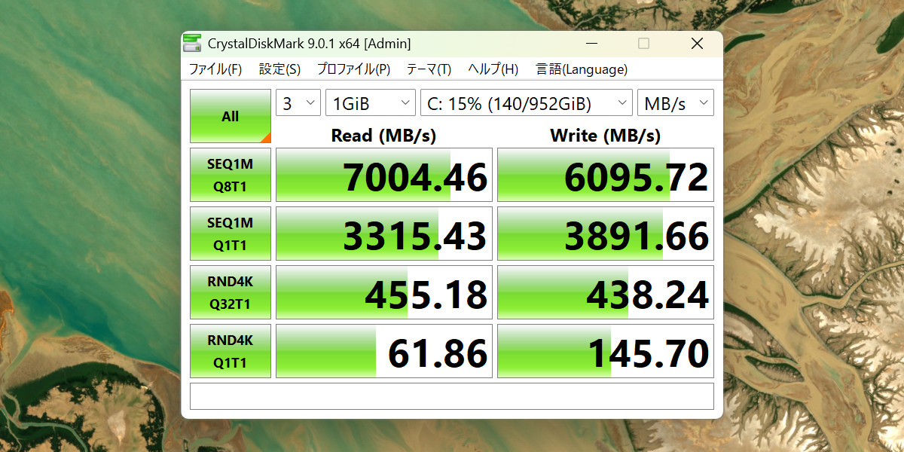Click the 145.70 random write result
The height and width of the screenshot is (452, 904).
(606, 351)
